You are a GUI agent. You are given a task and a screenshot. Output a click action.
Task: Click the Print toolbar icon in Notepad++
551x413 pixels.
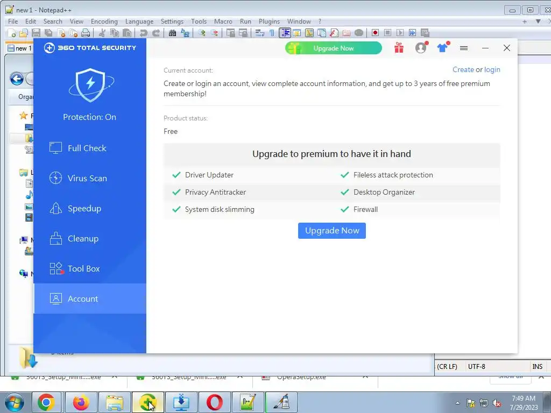pos(86,33)
